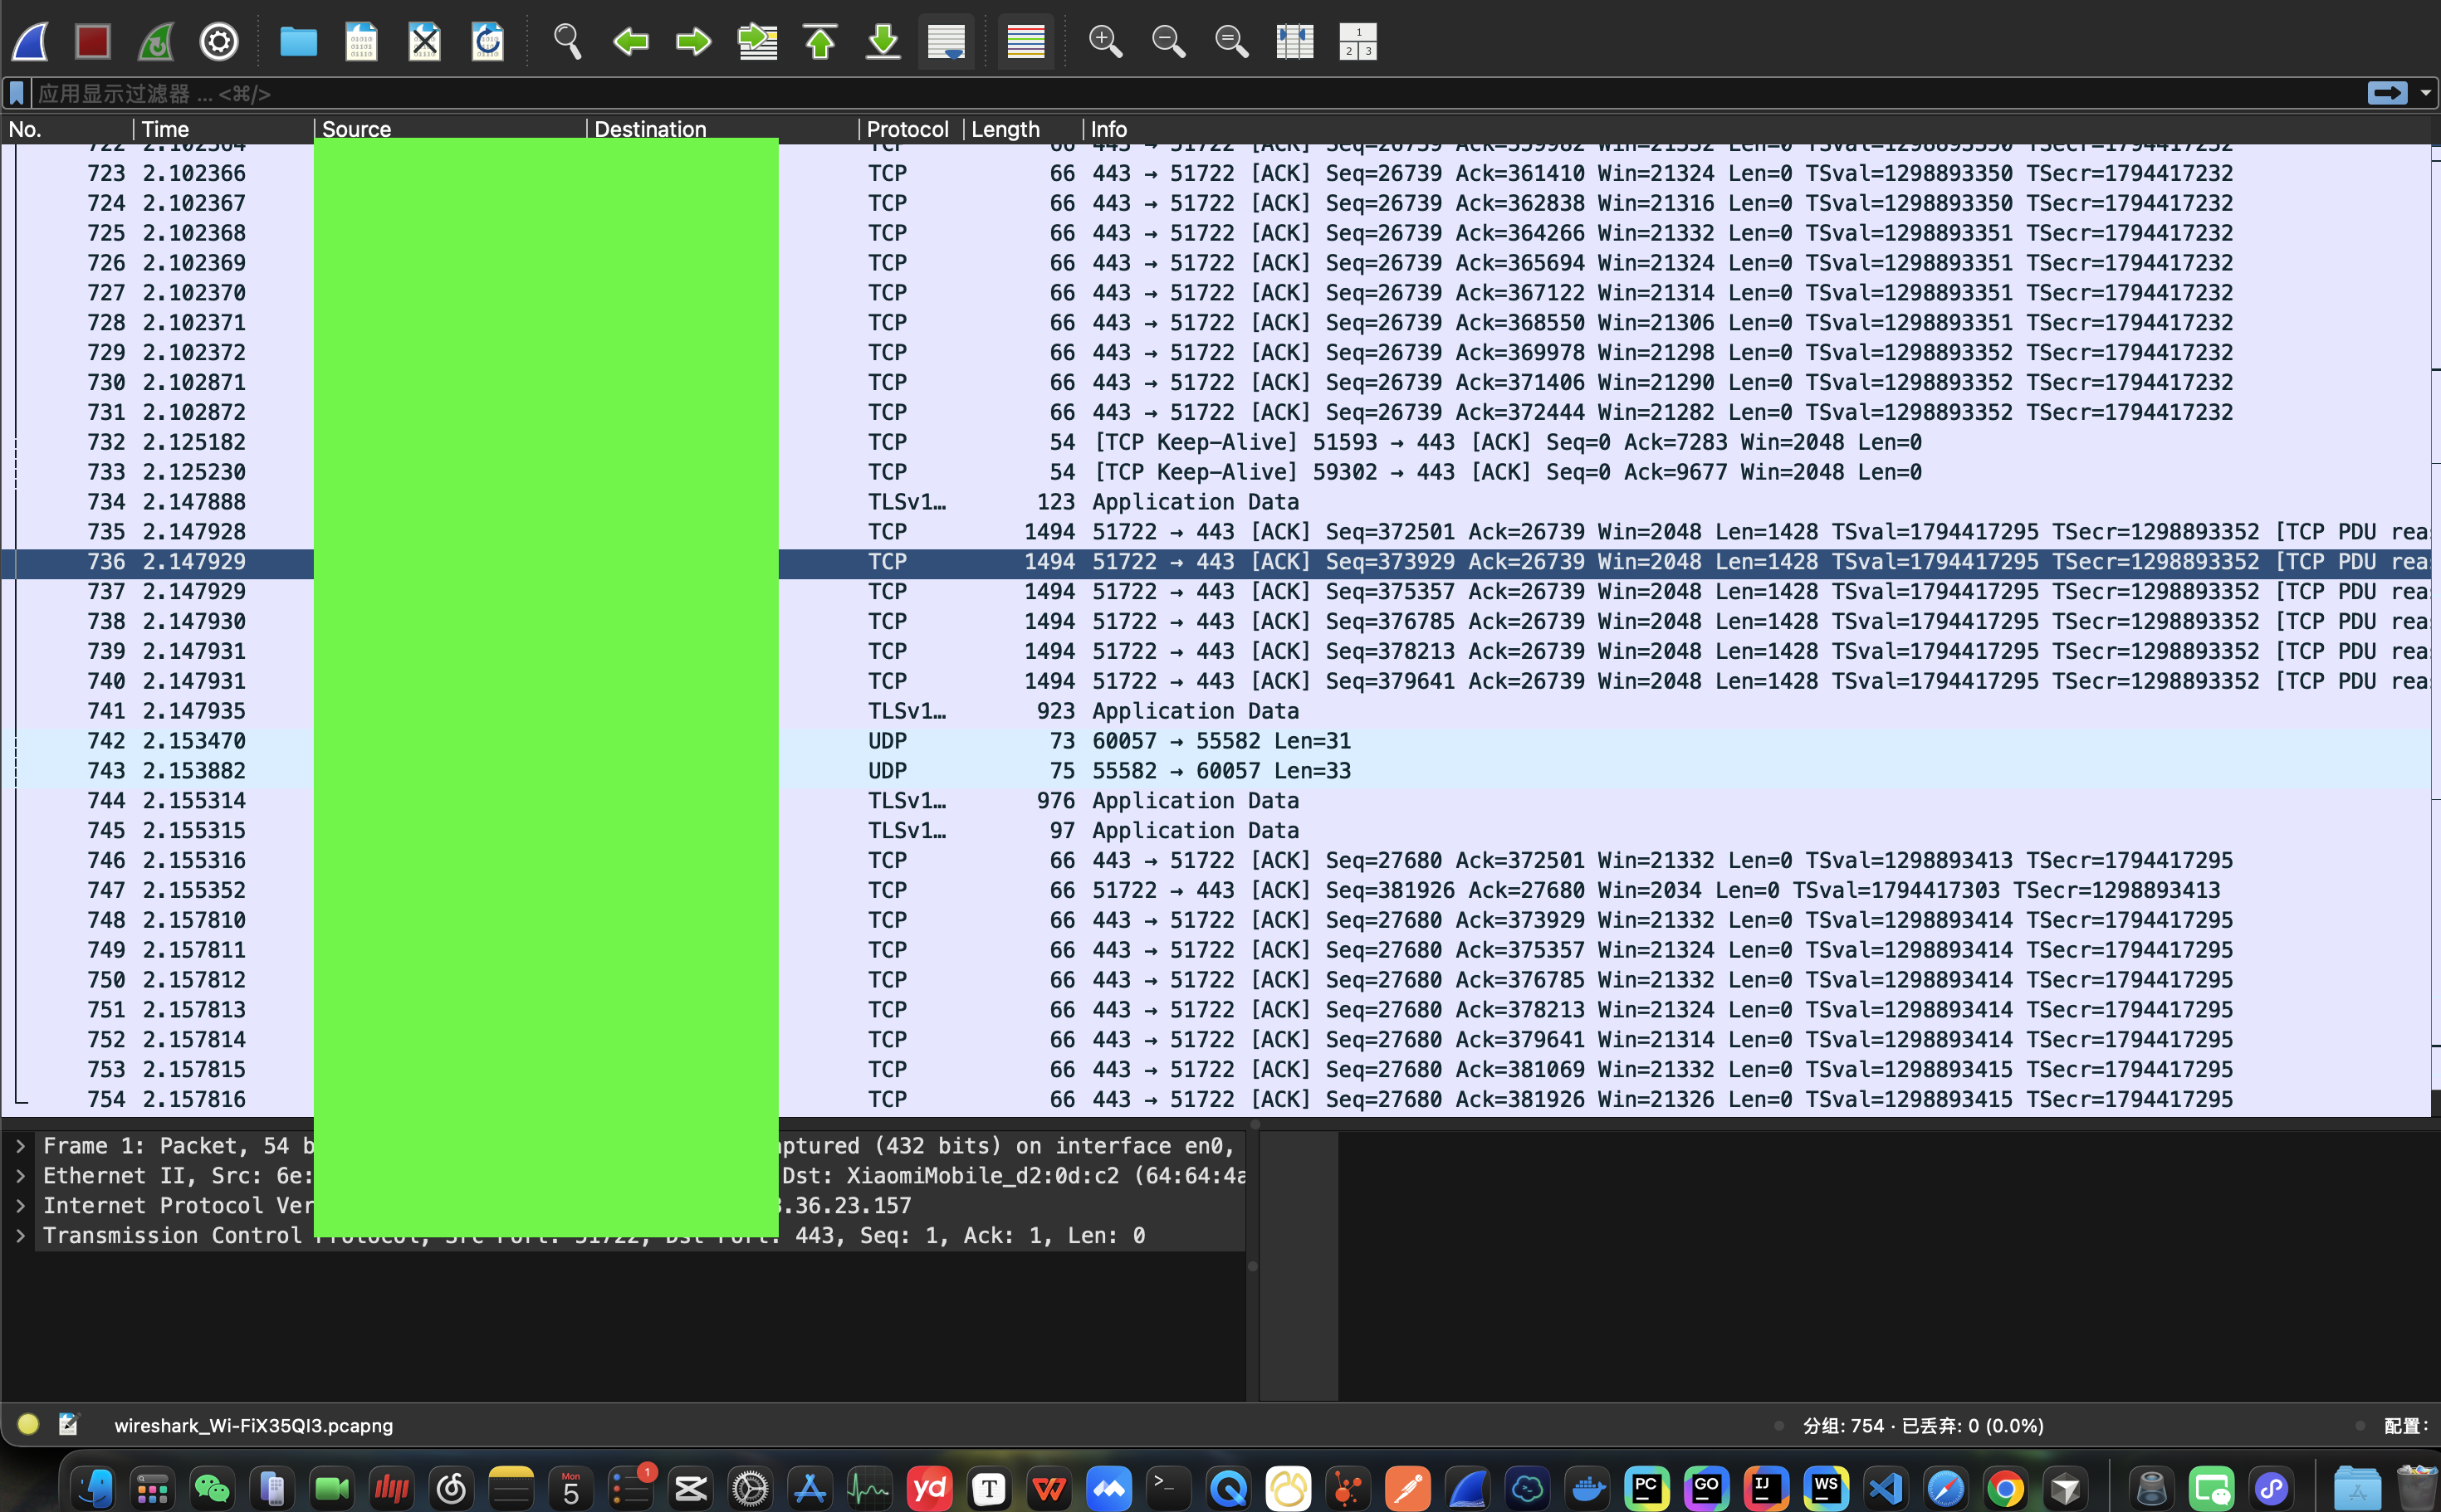Sort by the Protocol column header

tap(907, 129)
